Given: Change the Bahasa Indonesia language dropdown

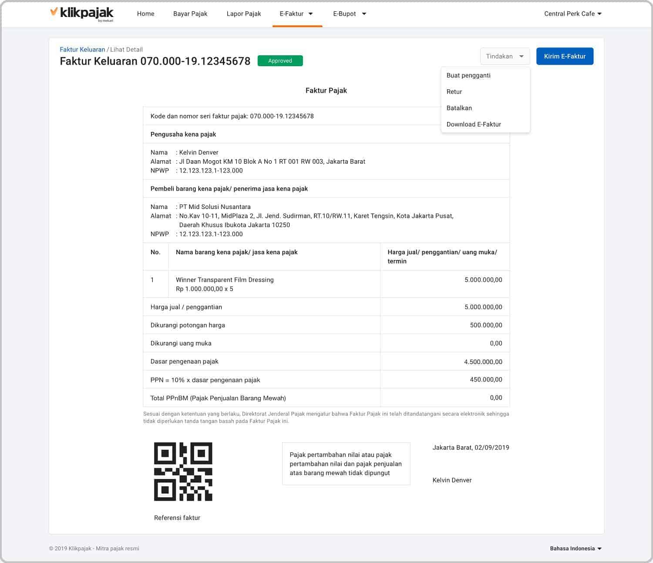Looking at the screenshot, I should pos(576,549).
